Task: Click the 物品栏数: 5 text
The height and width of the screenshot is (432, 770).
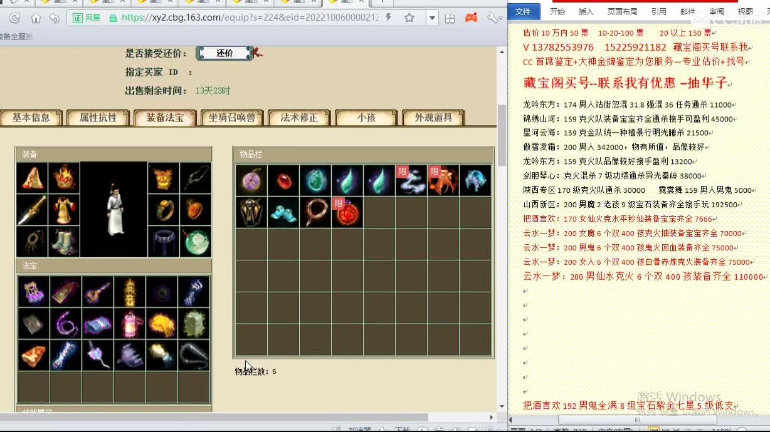Action: pyautogui.click(x=256, y=371)
